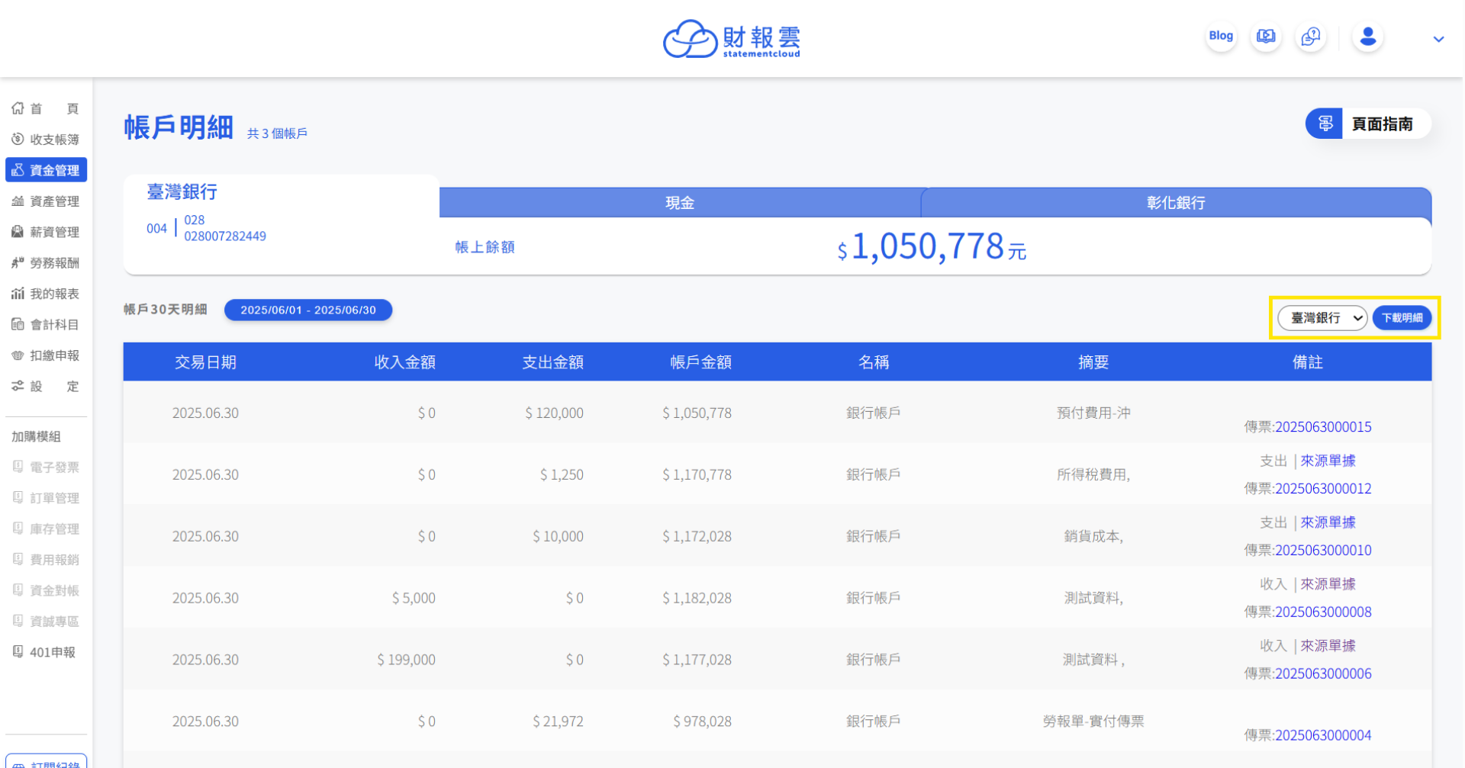Click 來源單據 link in 銷貨成本 row
The height and width of the screenshot is (768, 1465).
pyautogui.click(x=1328, y=523)
